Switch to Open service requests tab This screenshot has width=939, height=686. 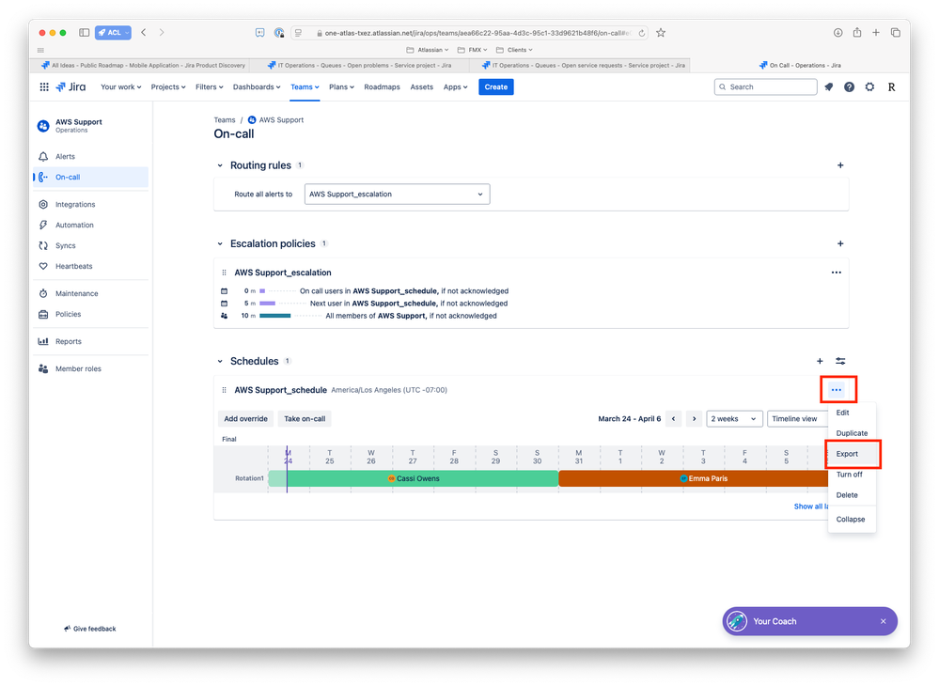point(580,65)
